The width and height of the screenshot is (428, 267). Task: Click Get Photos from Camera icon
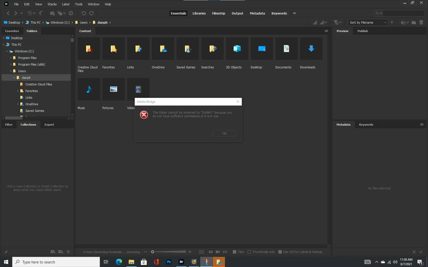(x=52, y=13)
